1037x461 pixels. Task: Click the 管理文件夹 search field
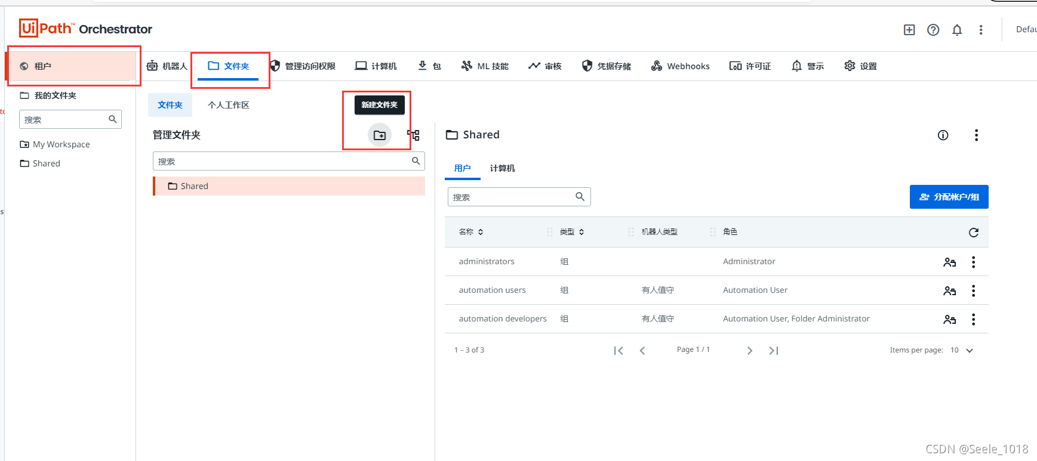tap(289, 161)
